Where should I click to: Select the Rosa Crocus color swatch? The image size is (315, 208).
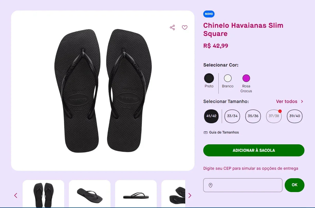coord(246,78)
